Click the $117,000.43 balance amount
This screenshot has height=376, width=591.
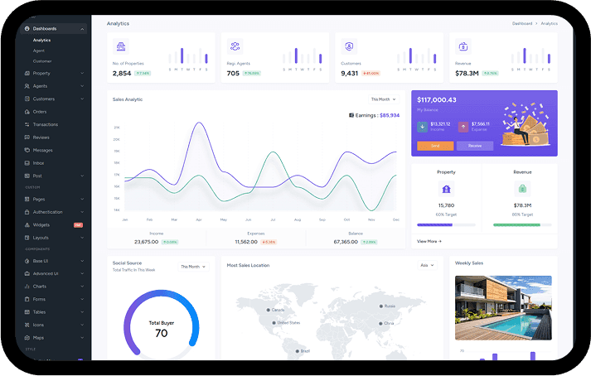(437, 100)
